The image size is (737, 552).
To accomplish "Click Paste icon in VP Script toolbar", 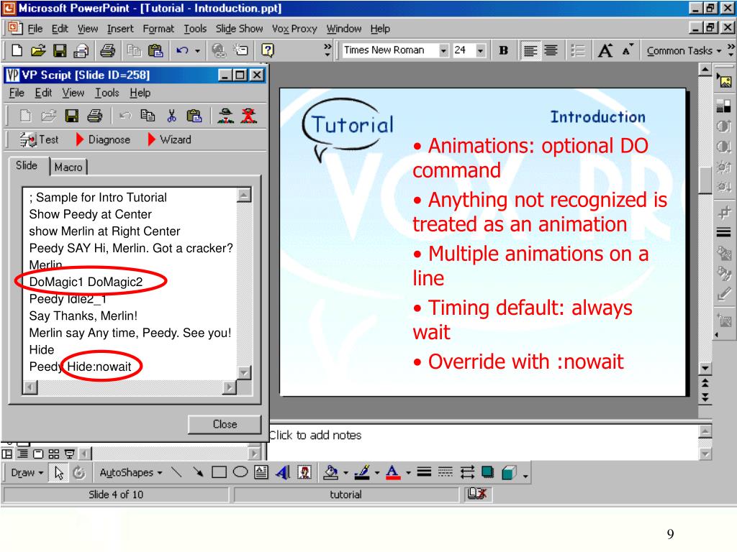I will (194, 116).
